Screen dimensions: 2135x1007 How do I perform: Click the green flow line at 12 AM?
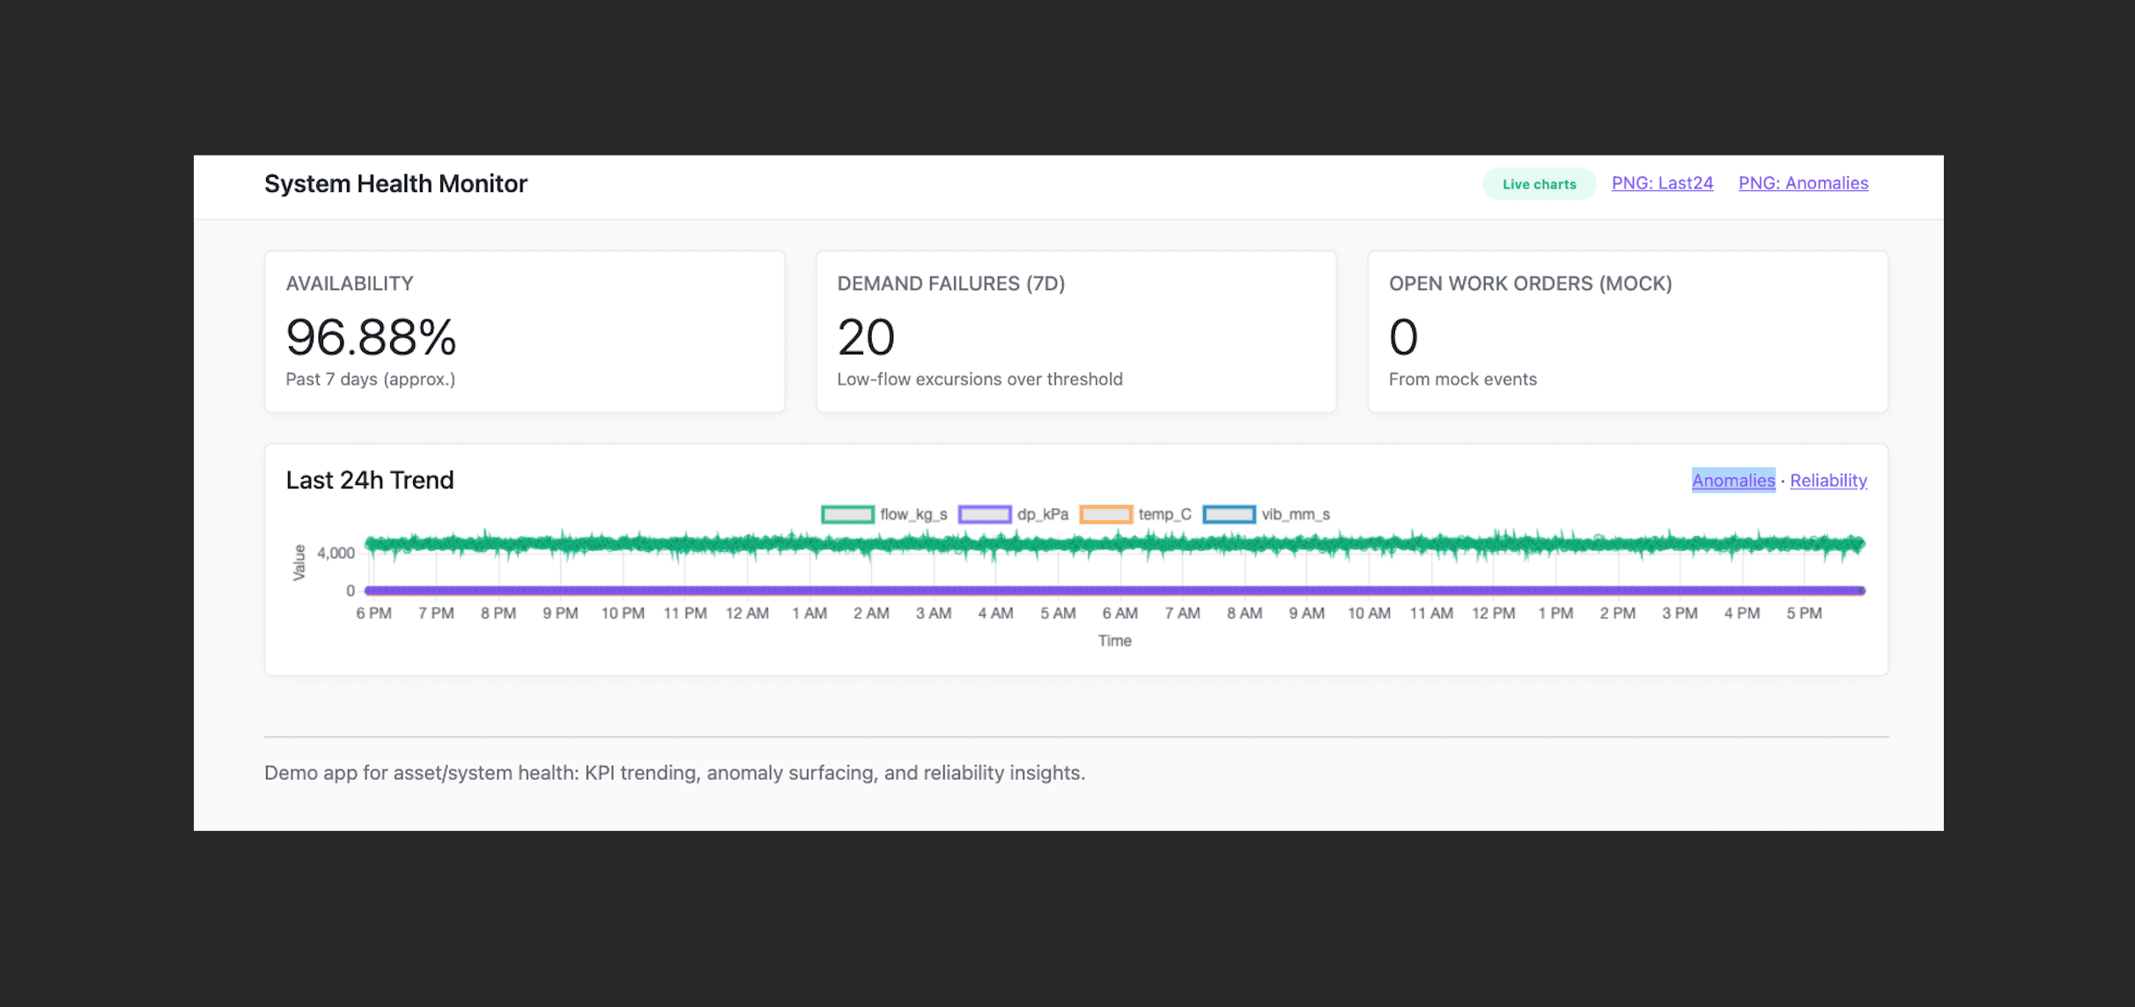[x=747, y=544]
